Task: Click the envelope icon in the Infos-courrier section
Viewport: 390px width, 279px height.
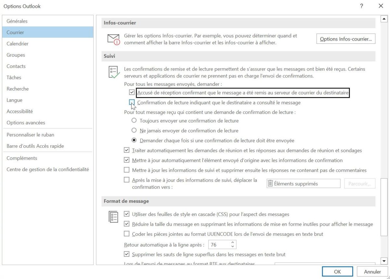Action: pos(113,39)
